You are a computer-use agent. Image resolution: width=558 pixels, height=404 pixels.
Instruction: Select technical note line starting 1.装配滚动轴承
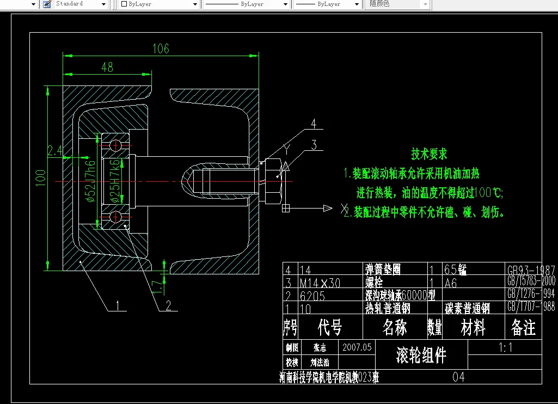coord(412,173)
